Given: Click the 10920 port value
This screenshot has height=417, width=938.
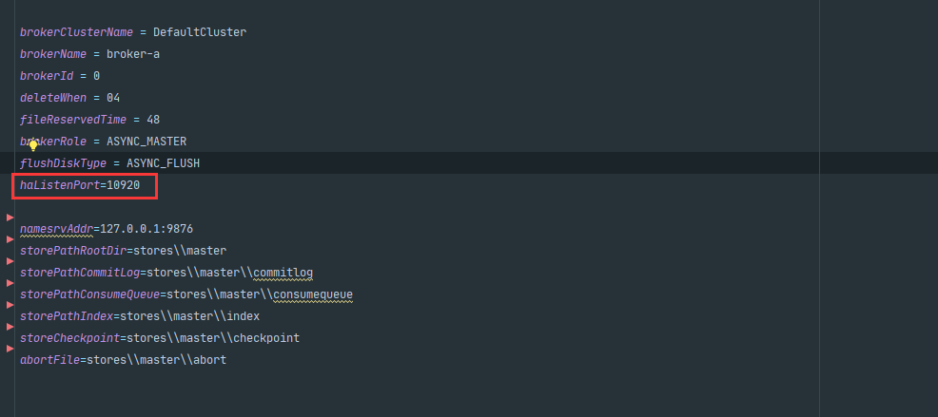Looking at the screenshot, I should tap(124, 185).
